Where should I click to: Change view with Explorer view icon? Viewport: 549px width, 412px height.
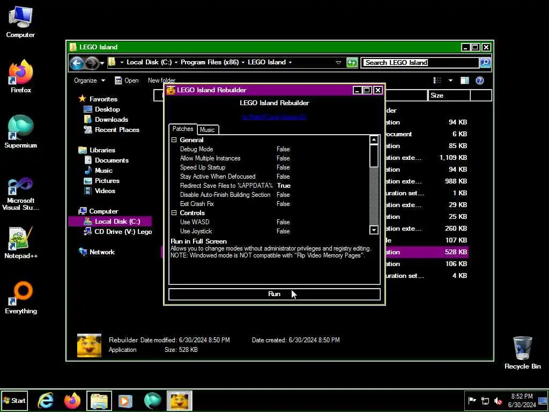[x=437, y=80]
